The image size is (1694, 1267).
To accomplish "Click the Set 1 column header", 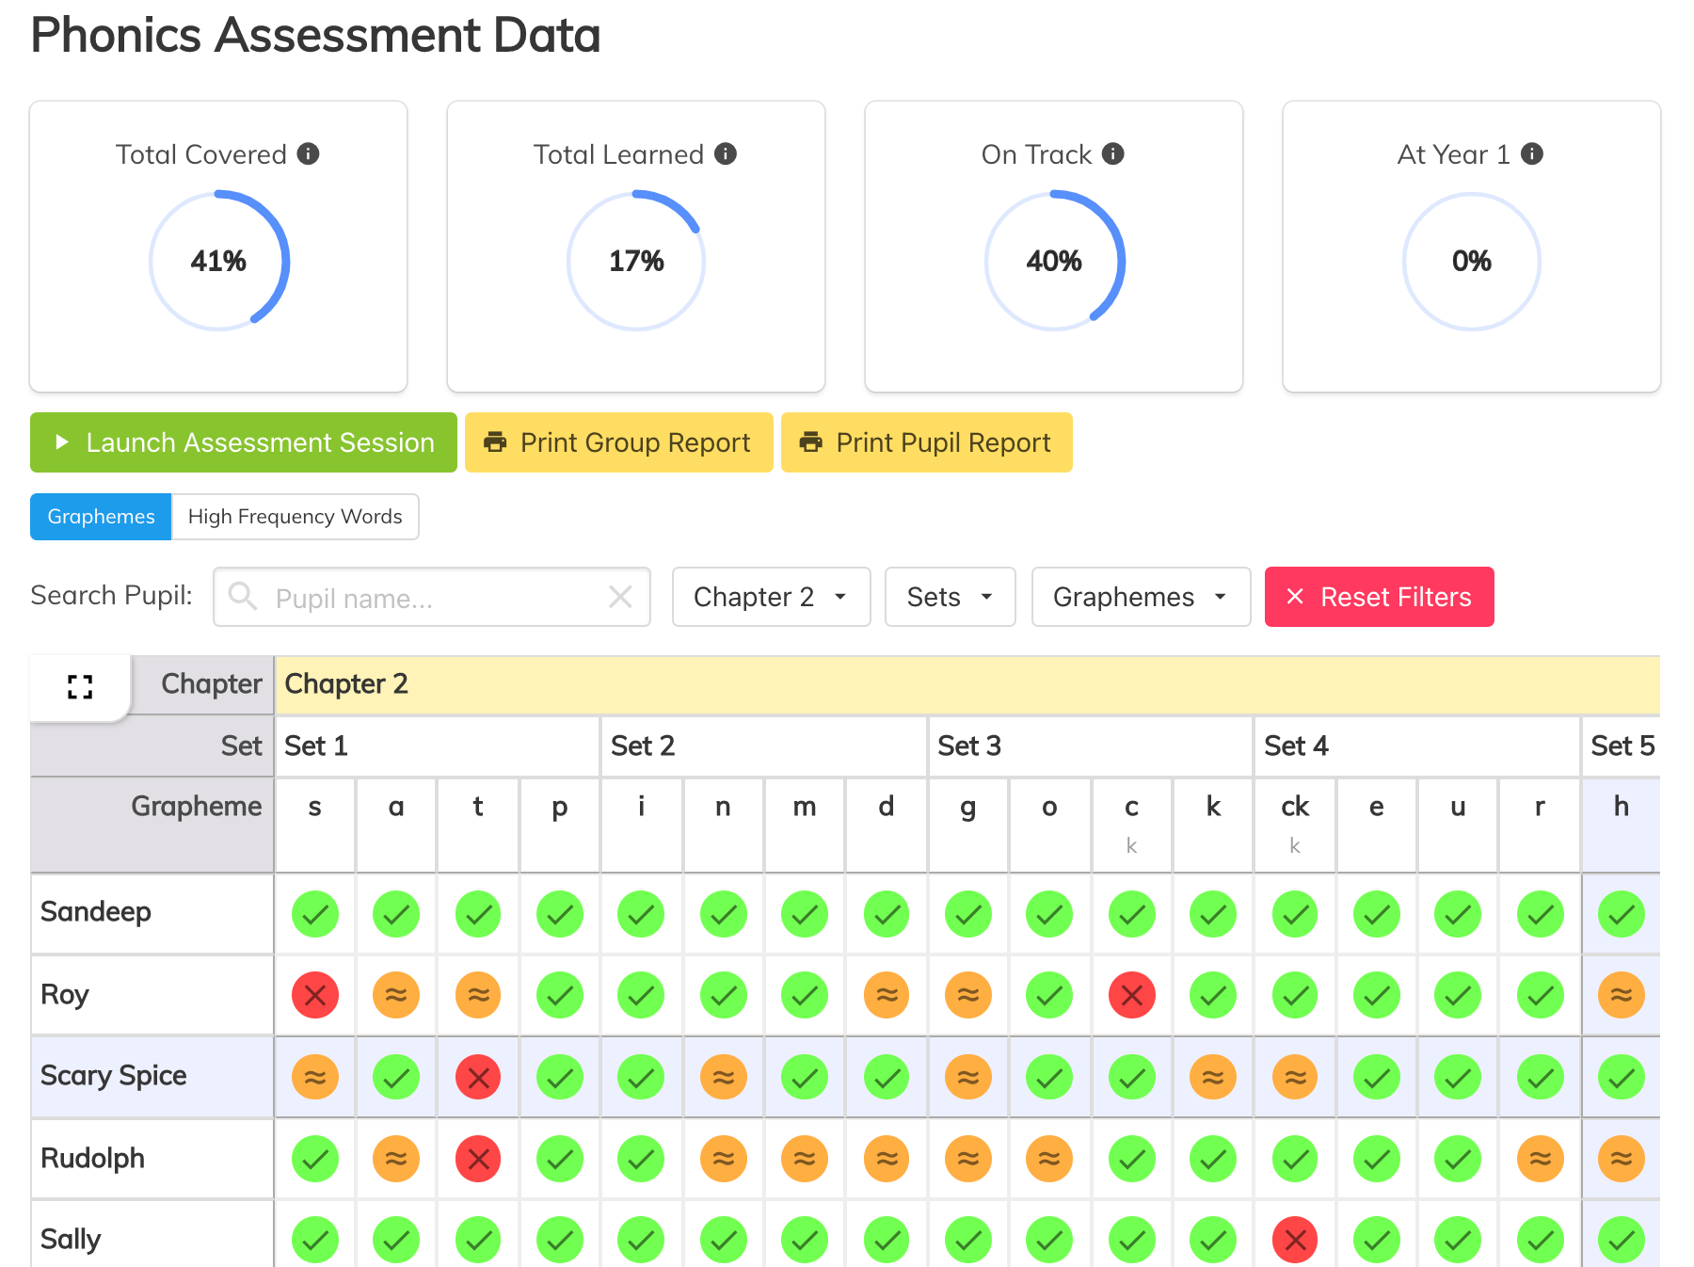I will coord(437,746).
